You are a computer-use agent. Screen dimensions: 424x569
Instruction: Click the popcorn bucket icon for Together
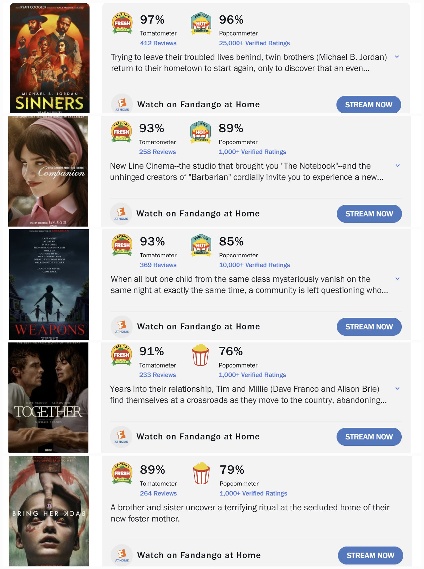click(201, 355)
